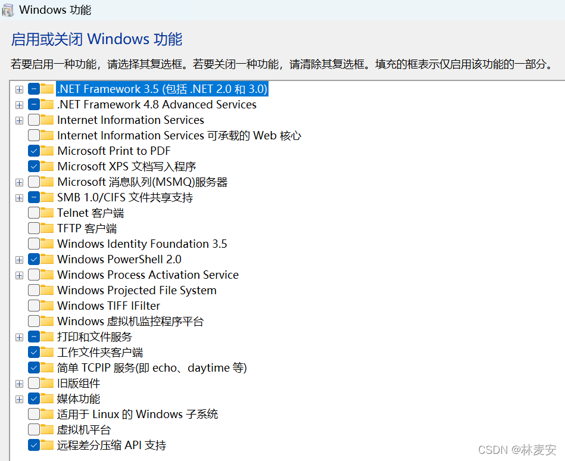Click folder icon next to Internet Information Services
This screenshot has width=565, height=461.
pyautogui.click(x=47, y=120)
